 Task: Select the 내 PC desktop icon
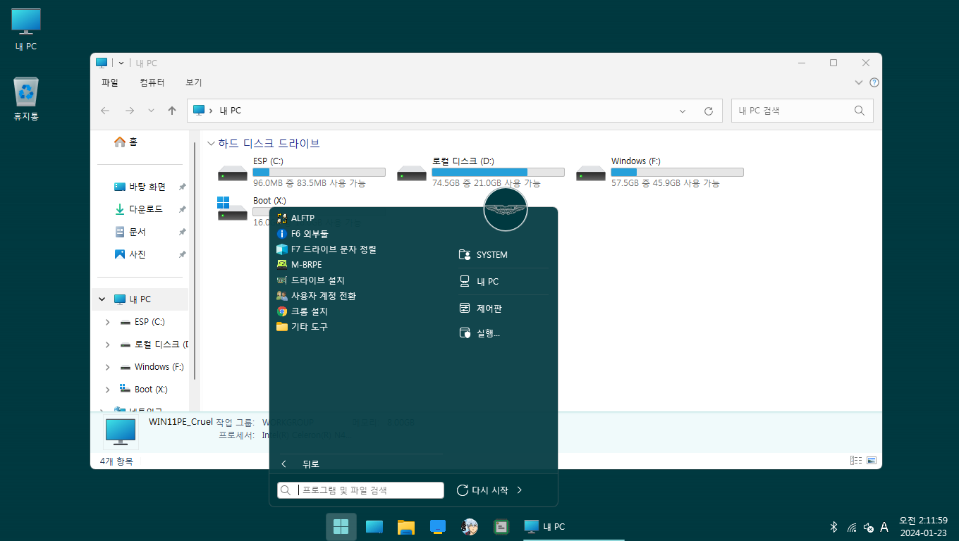26,30
